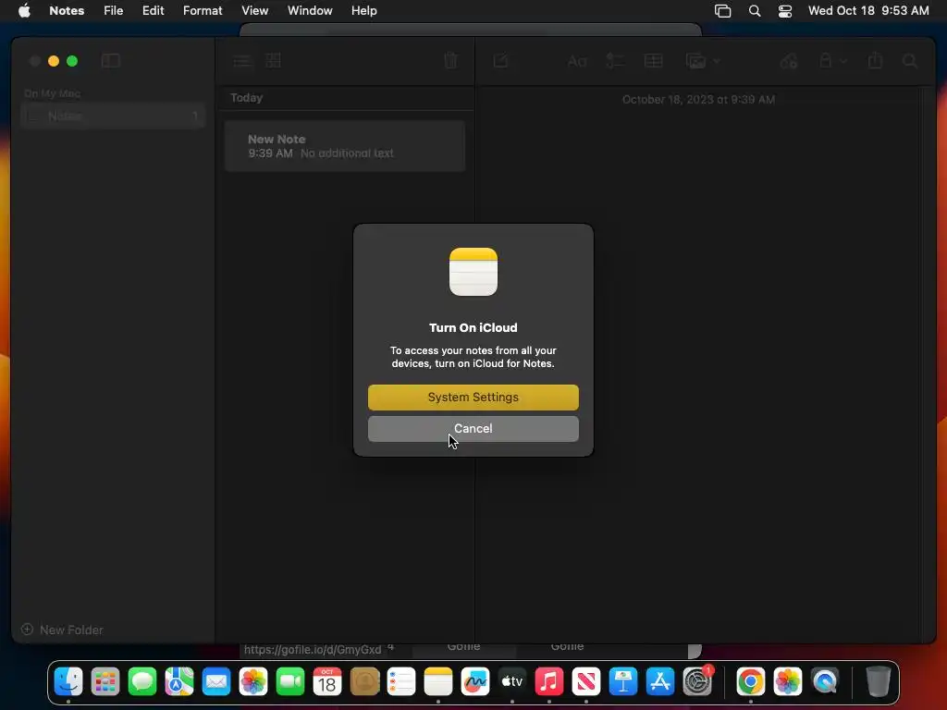The width and height of the screenshot is (947, 710).
Task: Click the delete note trash icon
Action: point(450,60)
